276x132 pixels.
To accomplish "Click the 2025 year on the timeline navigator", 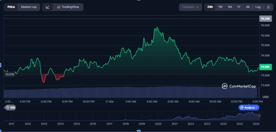I will 240,124.
